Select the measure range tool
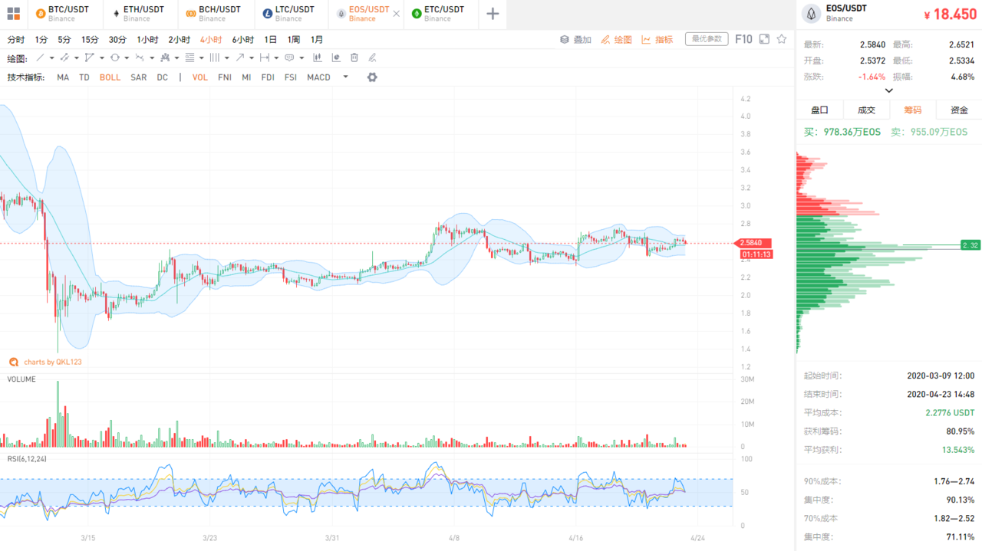 click(x=264, y=57)
